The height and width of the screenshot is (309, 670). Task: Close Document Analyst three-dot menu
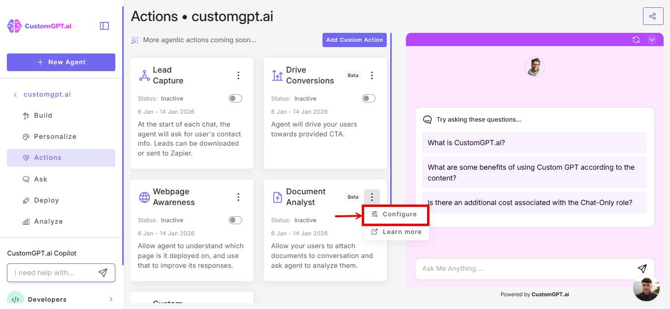pyautogui.click(x=372, y=197)
